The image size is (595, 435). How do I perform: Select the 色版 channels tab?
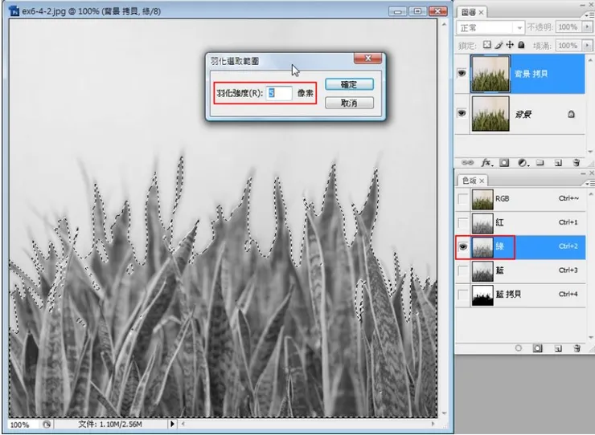468,180
